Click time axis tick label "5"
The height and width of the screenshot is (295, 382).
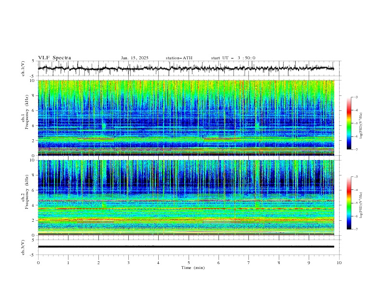(x=189, y=263)
